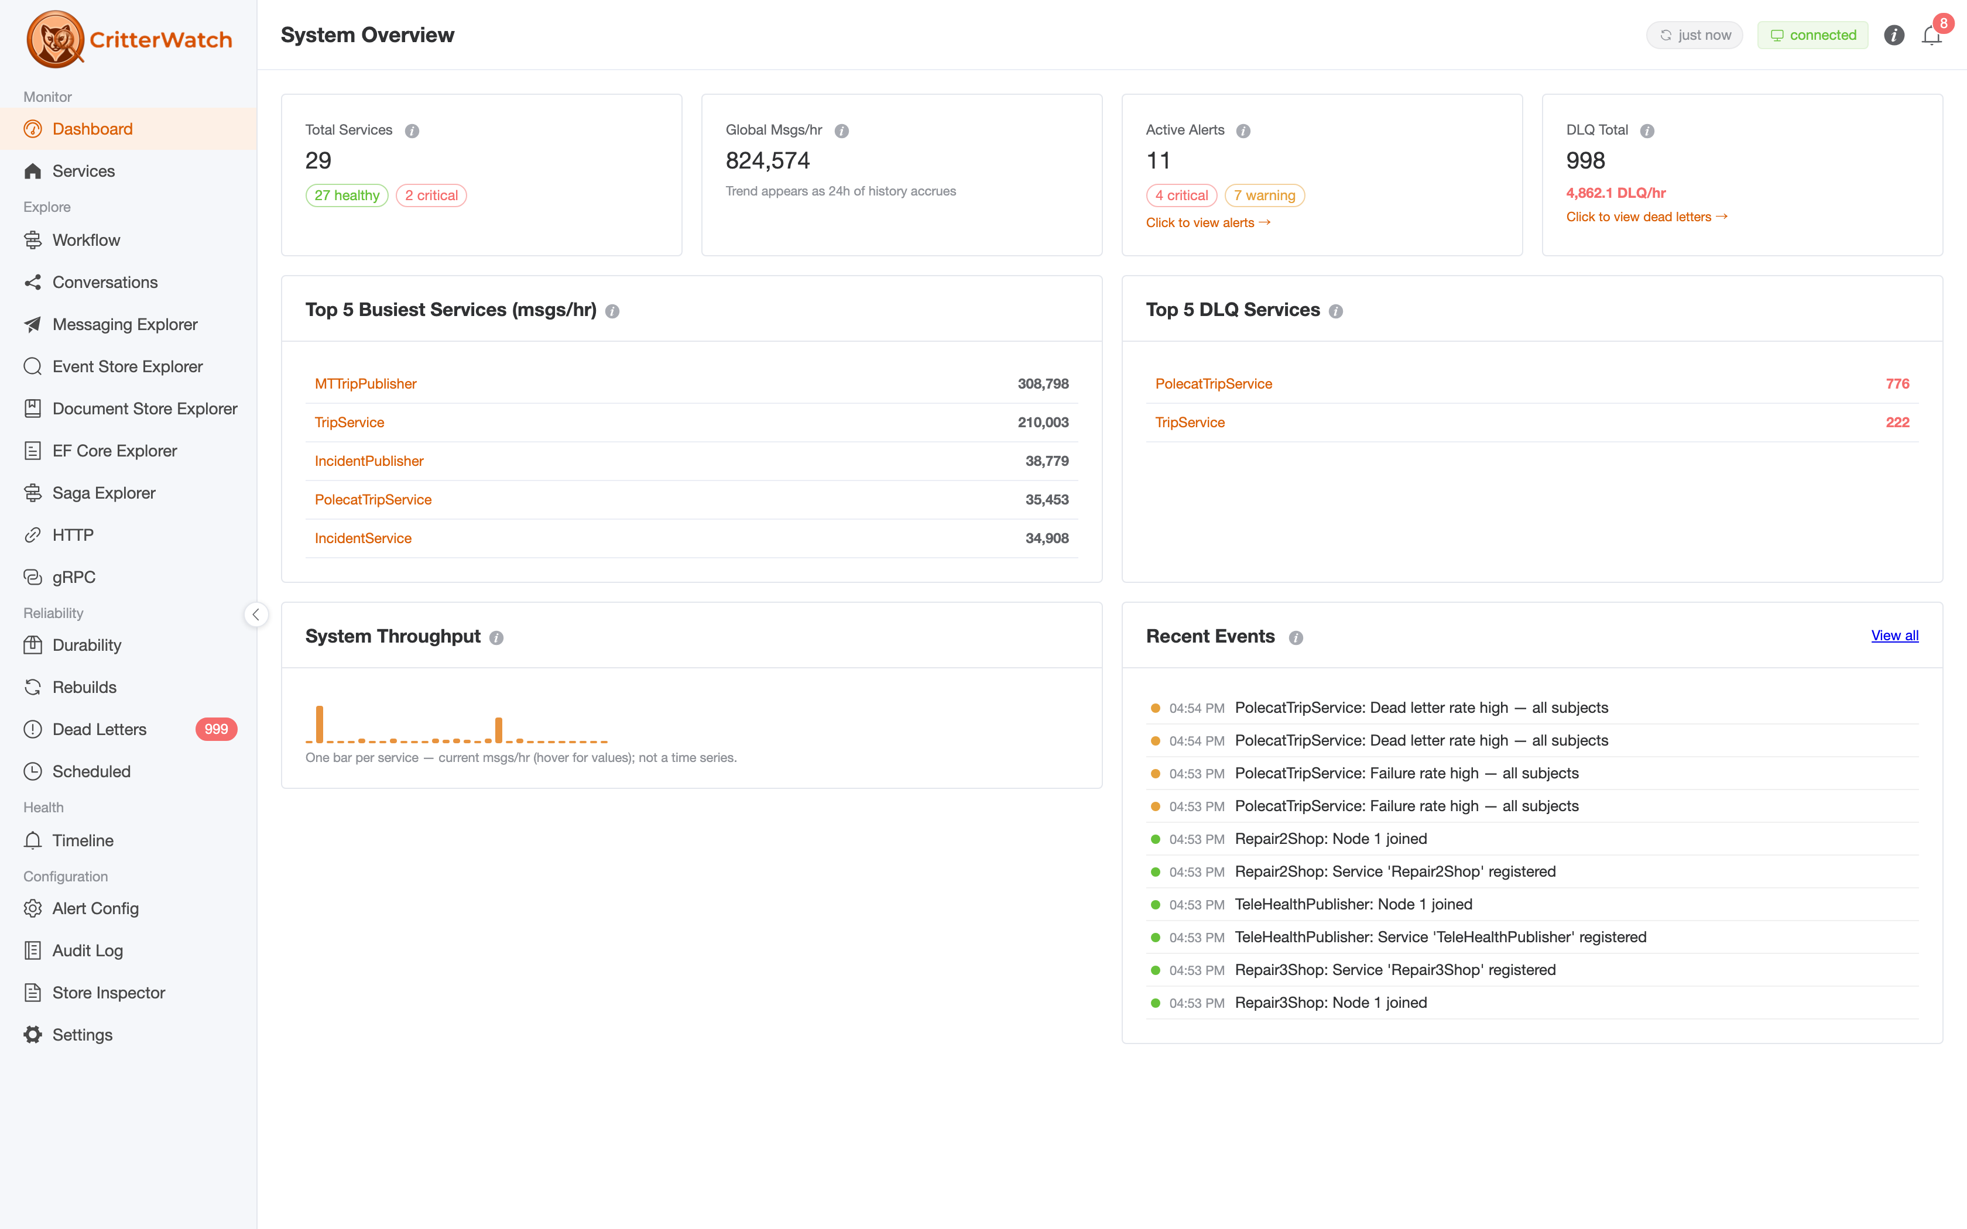Click the connected status indicator
This screenshot has width=1967, height=1229.
tap(1812, 35)
